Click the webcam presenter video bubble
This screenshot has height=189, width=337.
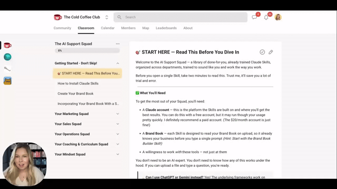(x=24, y=164)
